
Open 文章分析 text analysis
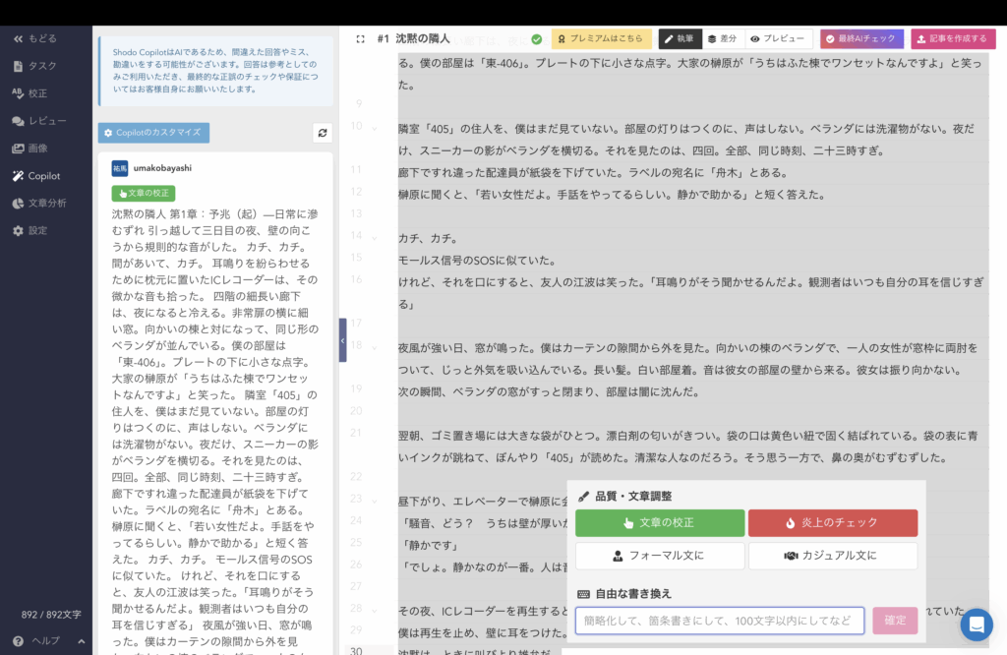pos(39,204)
